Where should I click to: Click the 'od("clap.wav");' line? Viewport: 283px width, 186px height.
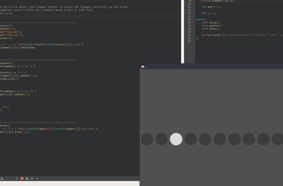pos(11,32)
